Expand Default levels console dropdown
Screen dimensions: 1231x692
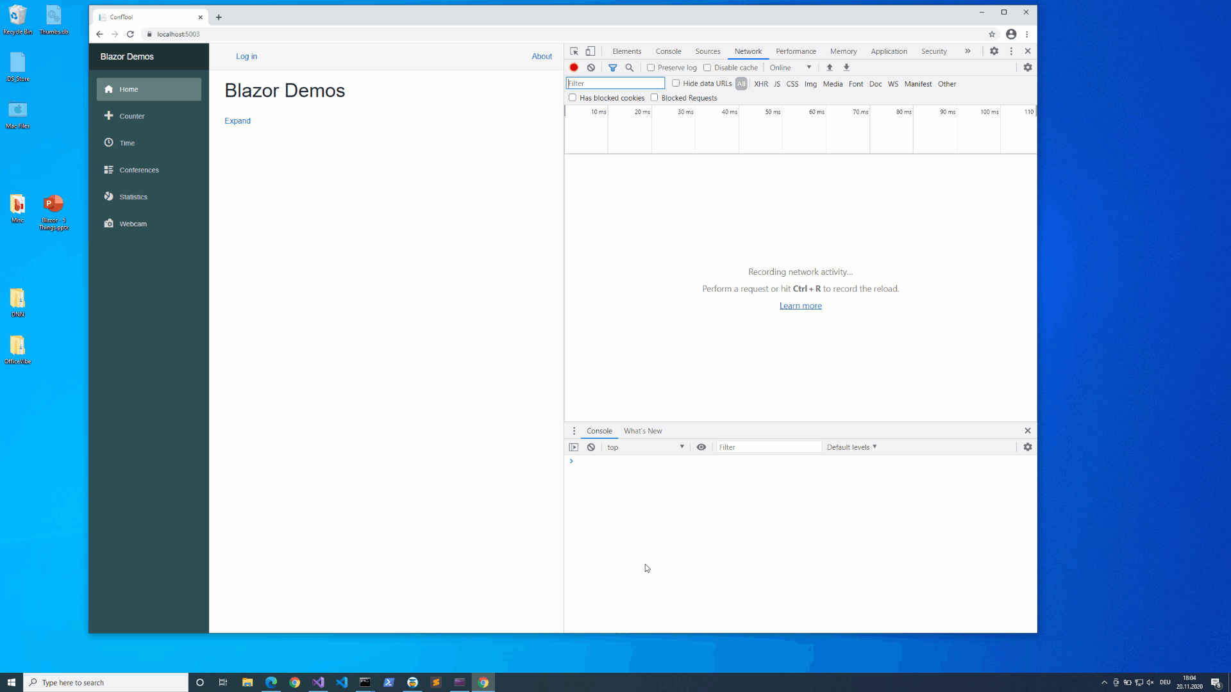[x=851, y=447]
